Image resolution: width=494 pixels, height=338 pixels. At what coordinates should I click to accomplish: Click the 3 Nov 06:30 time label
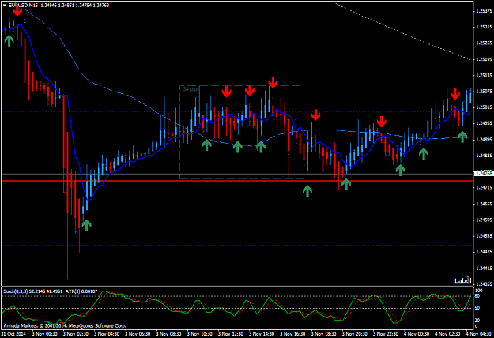(x=138, y=334)
